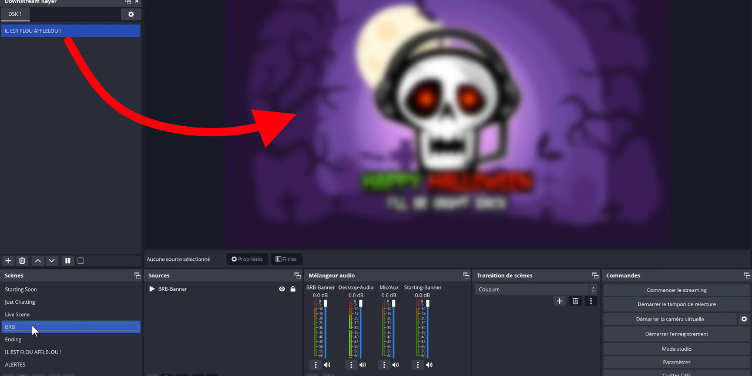Viewport: 752px width, 376px height.
Task: Open virtual camera settings gear
Action: tap(744, 319)
